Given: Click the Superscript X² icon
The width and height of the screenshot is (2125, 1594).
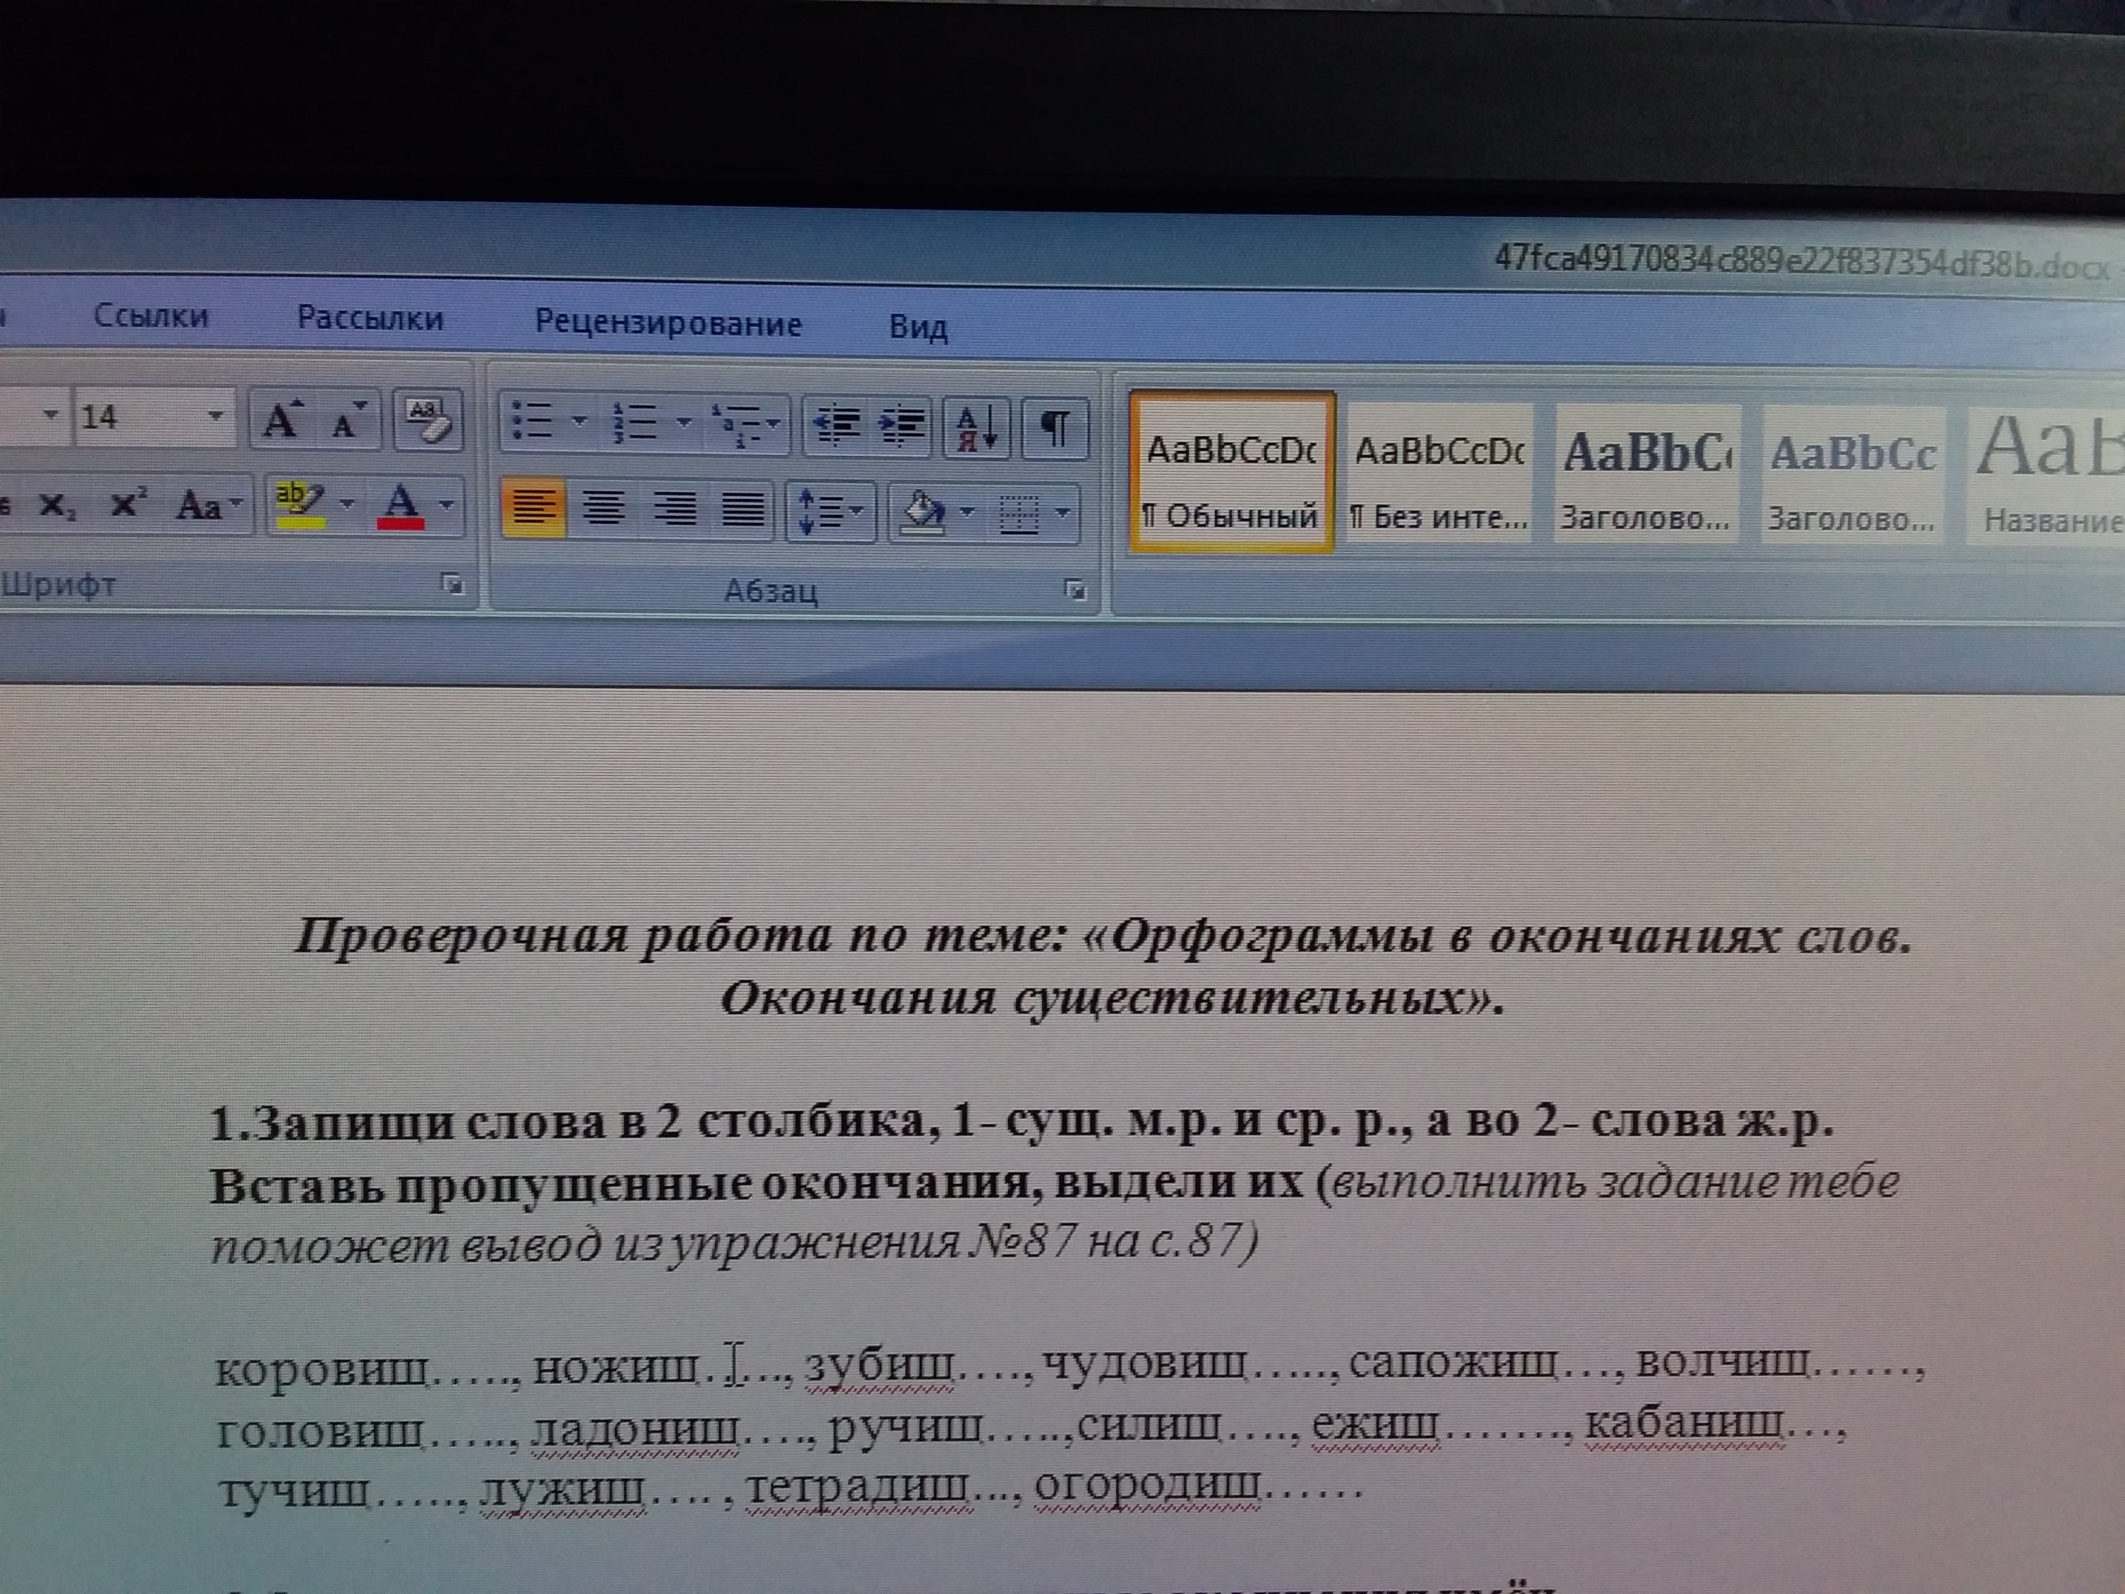Looking at the screenshot, I should coord(128,503).
